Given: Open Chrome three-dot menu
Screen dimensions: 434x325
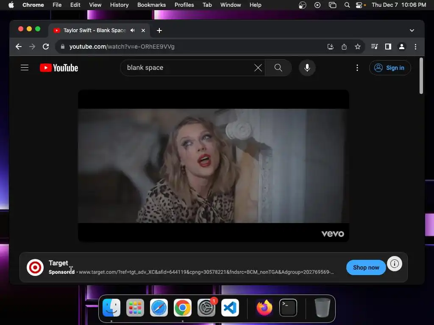Looking at the screenshot, I should click(x=415, y=47).
